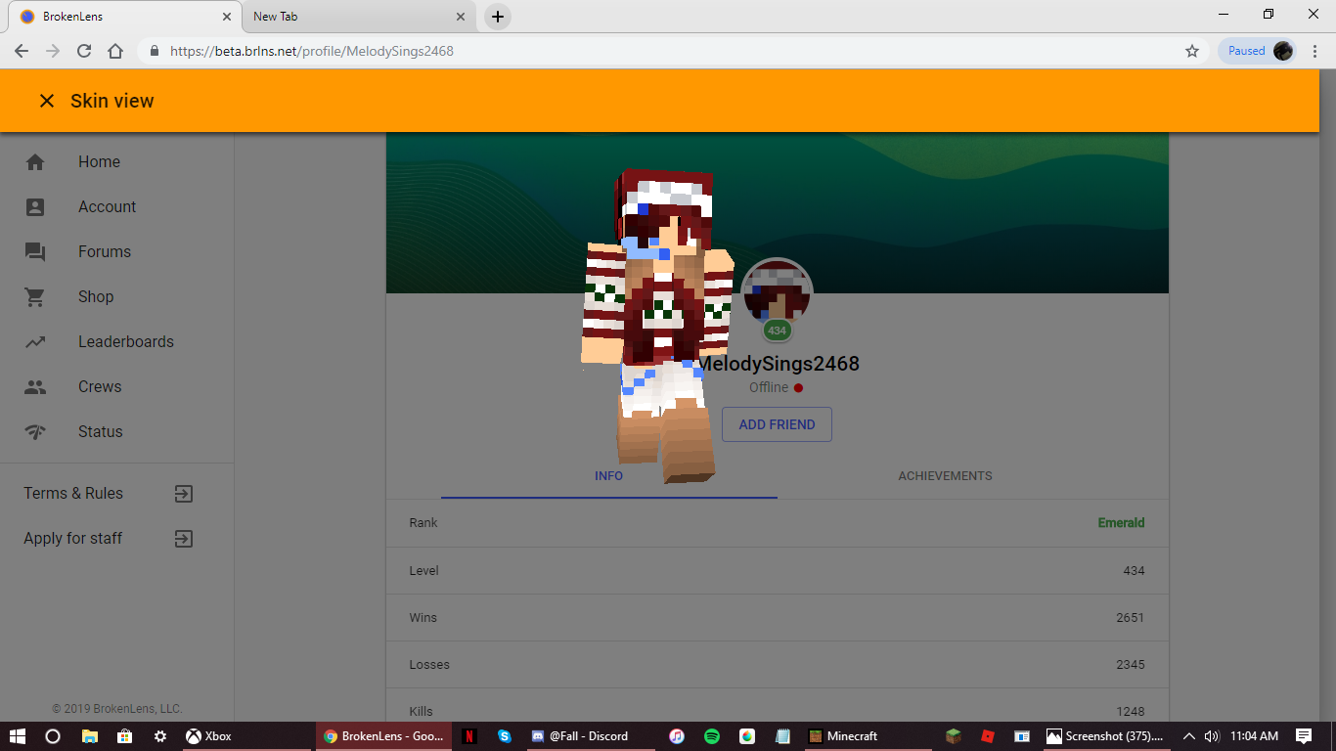Click the ADD FRIEND button
Screen dimensions: 1336x751
point(777,424)
